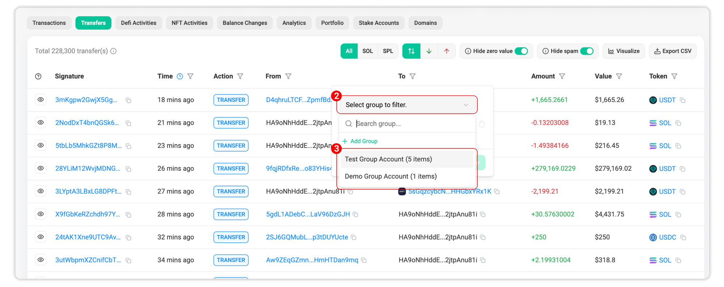Click the Export CSV button

coord(673,51)
